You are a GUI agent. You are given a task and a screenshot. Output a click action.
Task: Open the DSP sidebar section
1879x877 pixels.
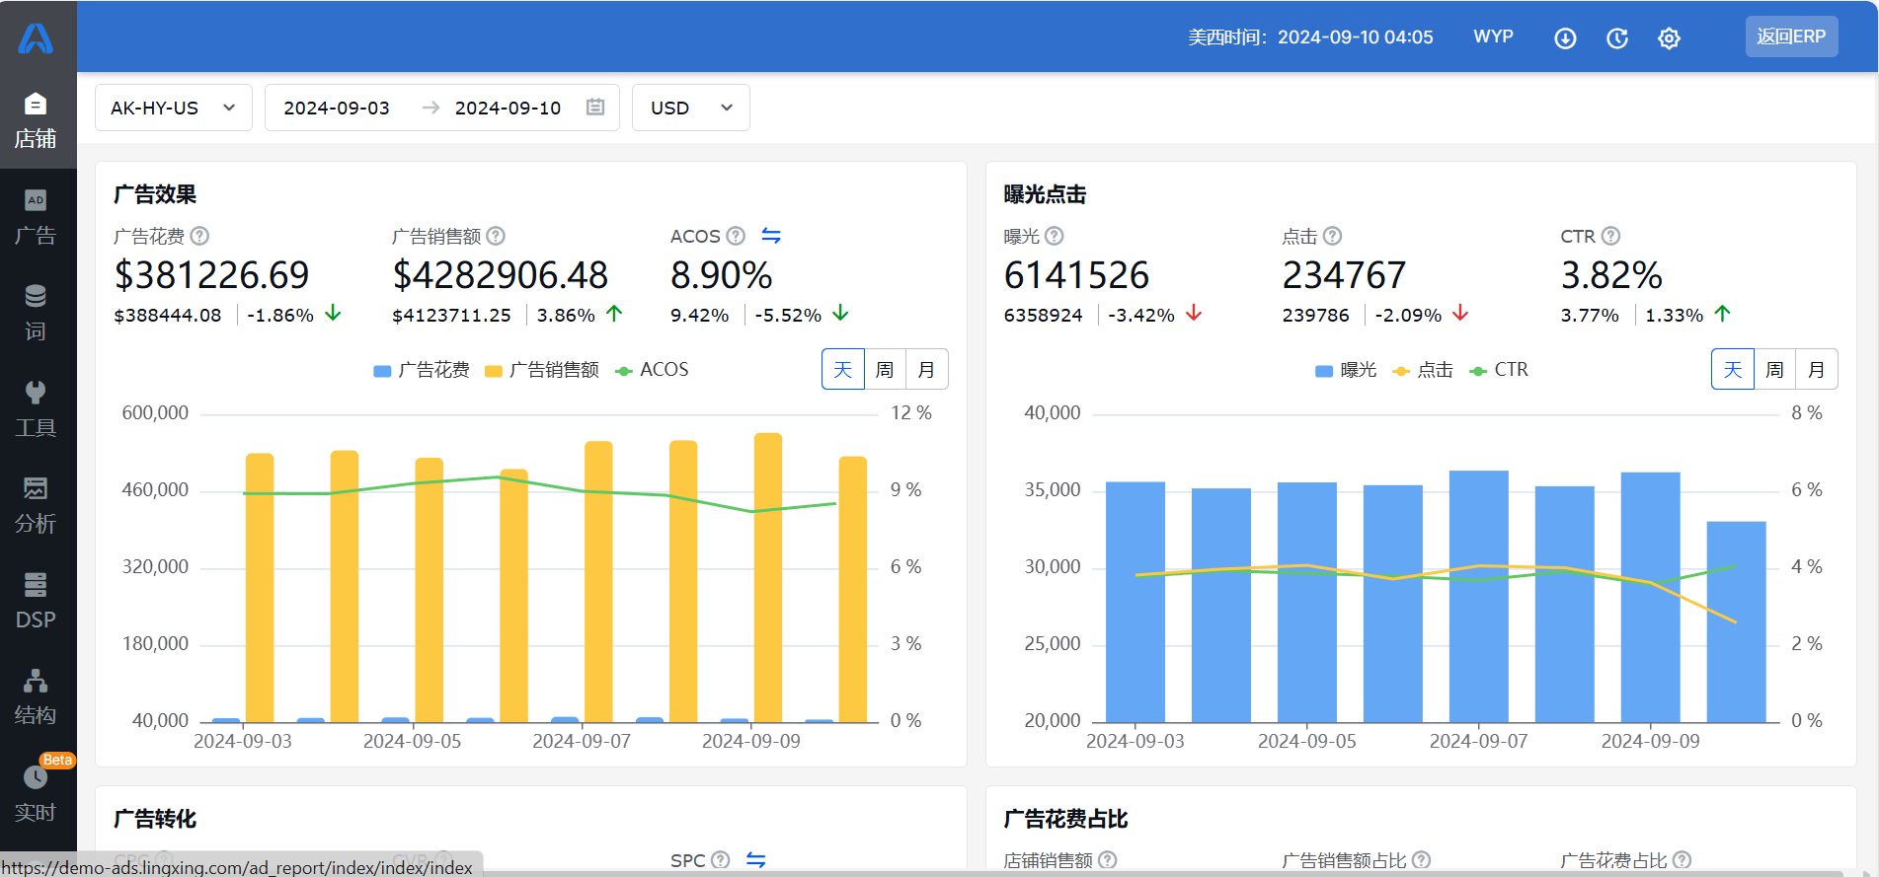click(x=37, y=601)
